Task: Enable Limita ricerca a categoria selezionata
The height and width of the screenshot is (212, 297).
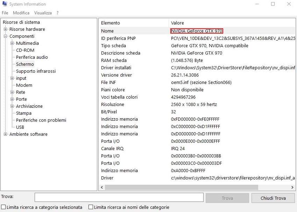Action: pos(3,207)
